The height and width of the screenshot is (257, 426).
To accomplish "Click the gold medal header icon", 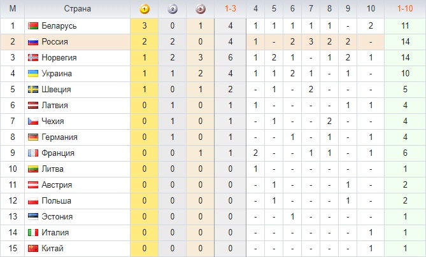I will point(144,9).
